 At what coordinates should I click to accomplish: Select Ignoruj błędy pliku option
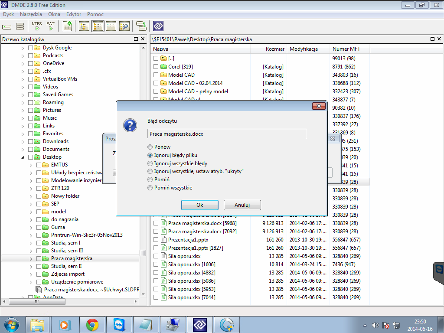click(x=150, y=155)
